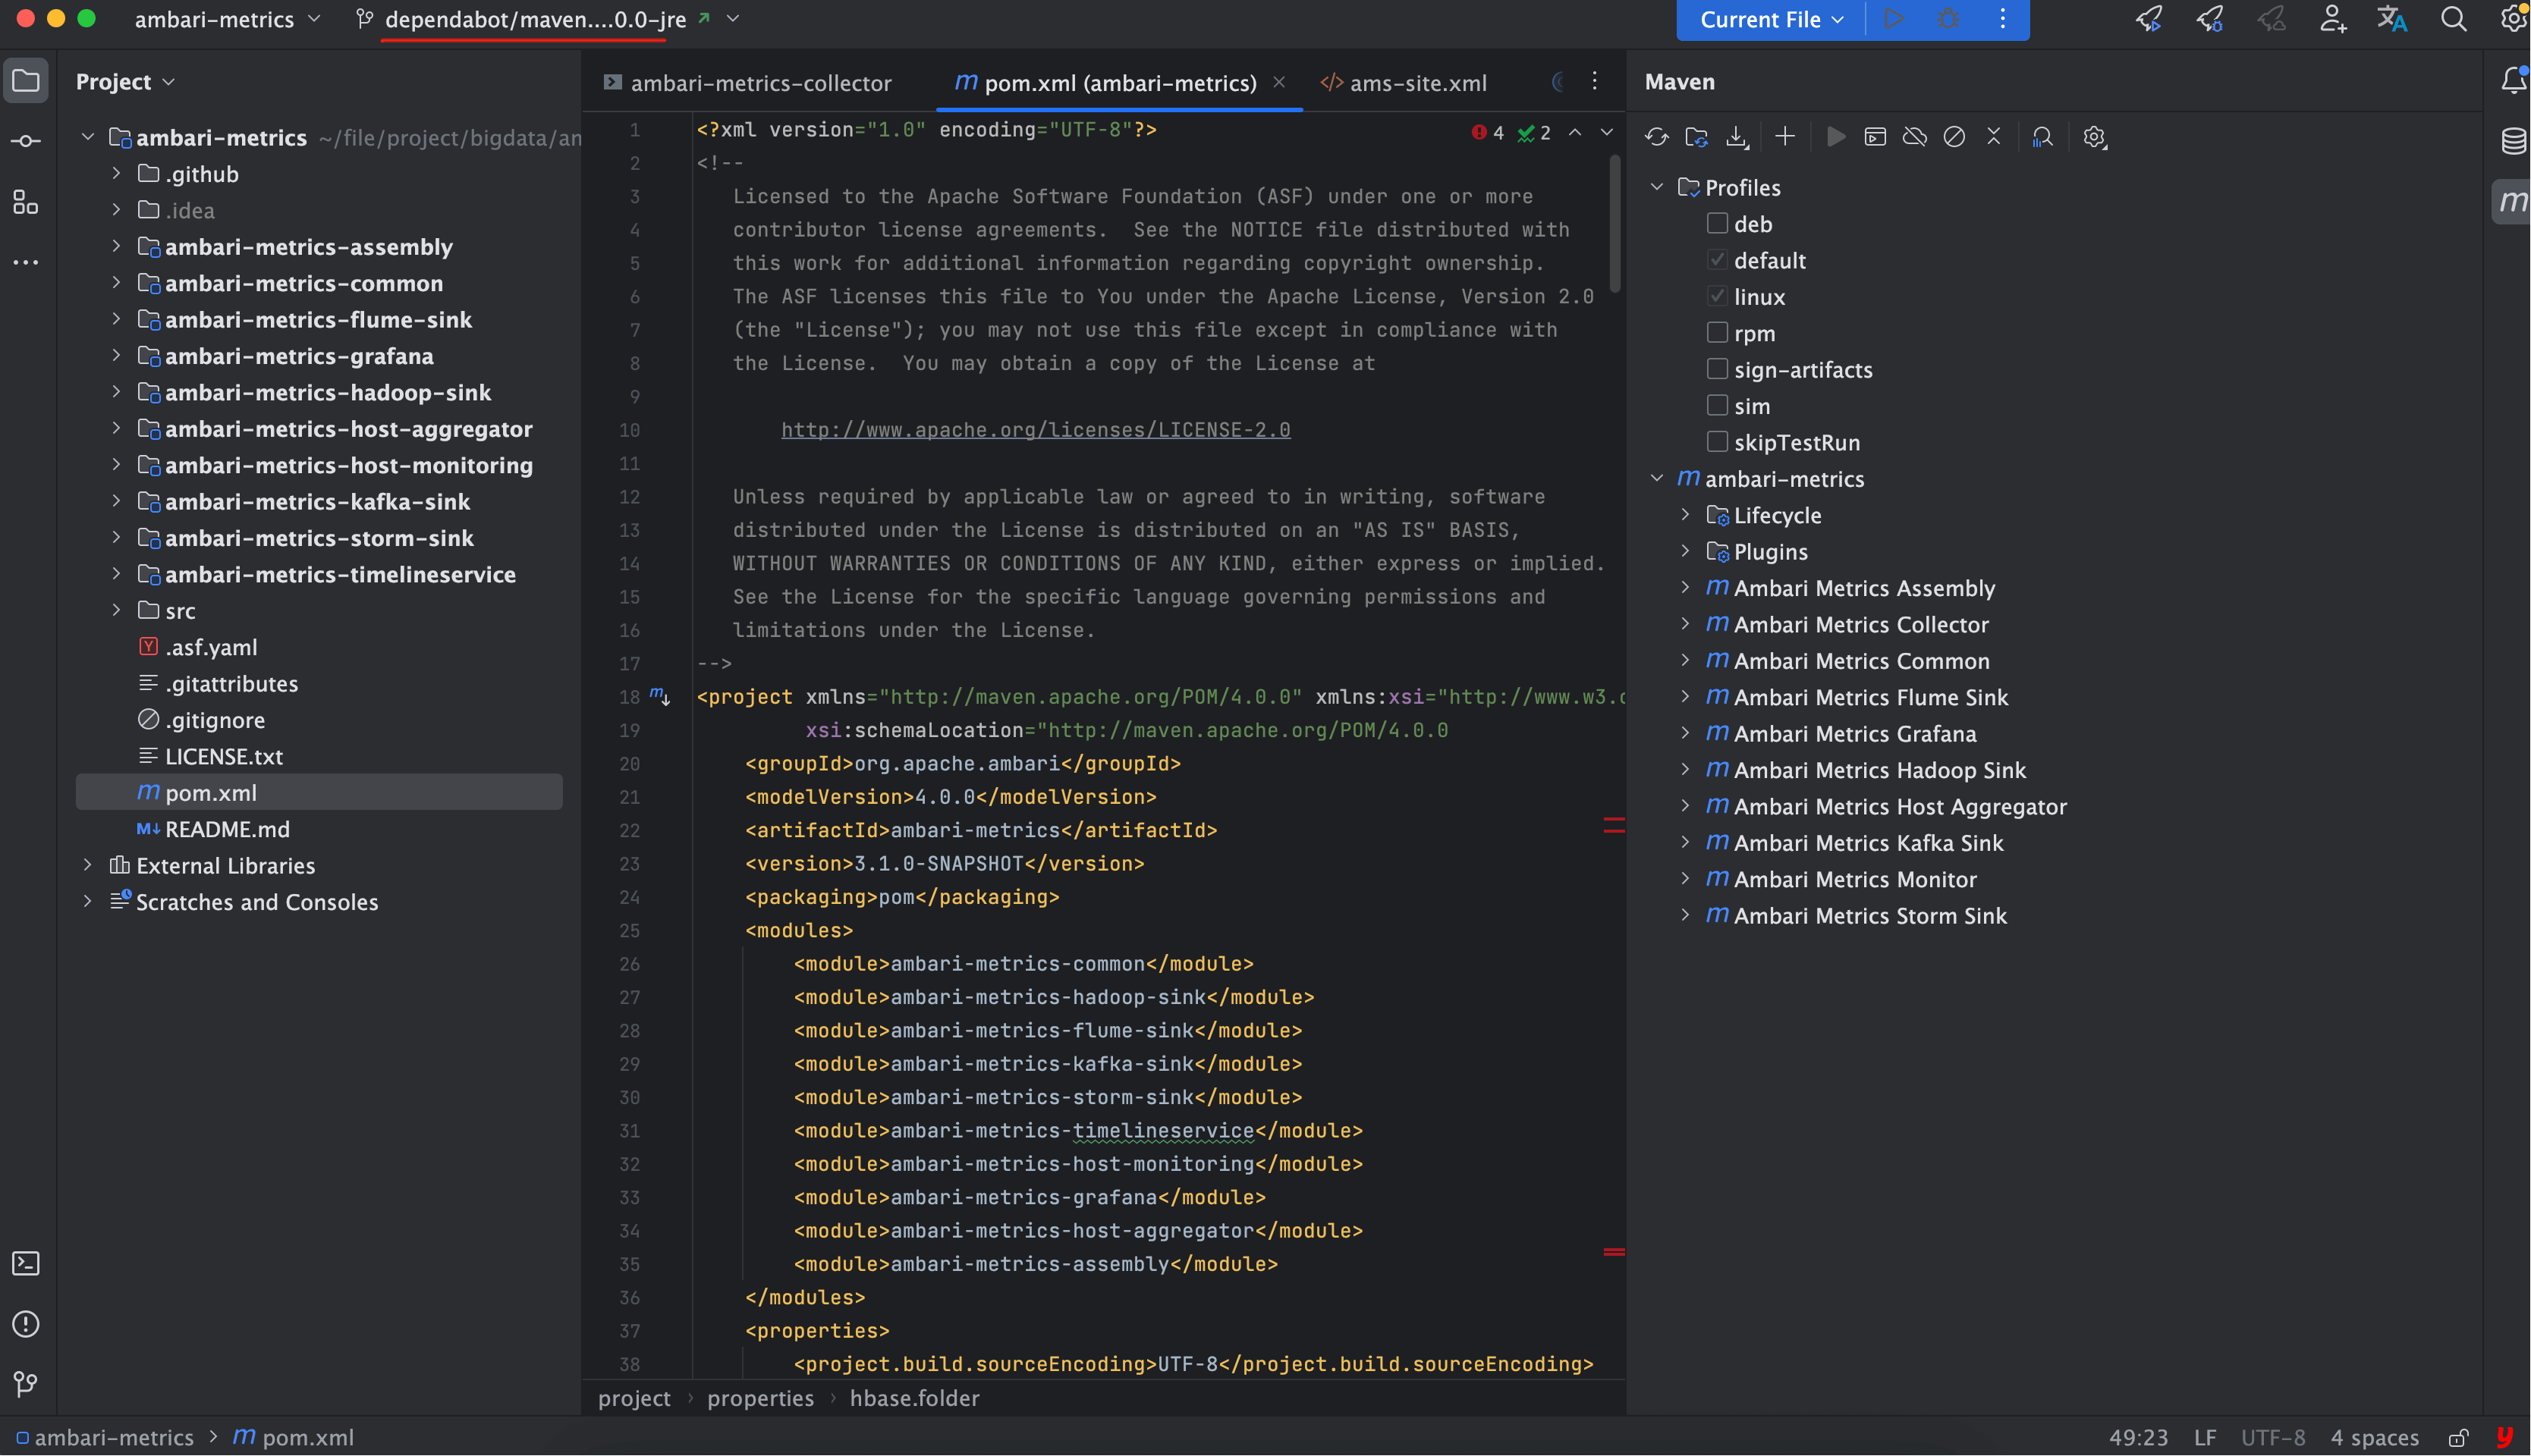Run Maven build with the gray play icon

(x=1835, y=137)
